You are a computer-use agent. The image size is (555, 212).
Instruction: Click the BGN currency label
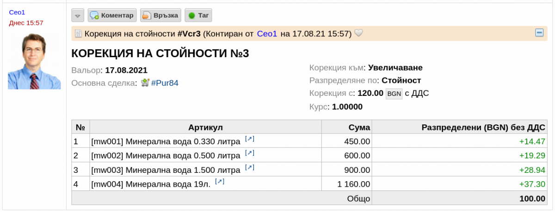pyautogui.click(x=394, y=93)
